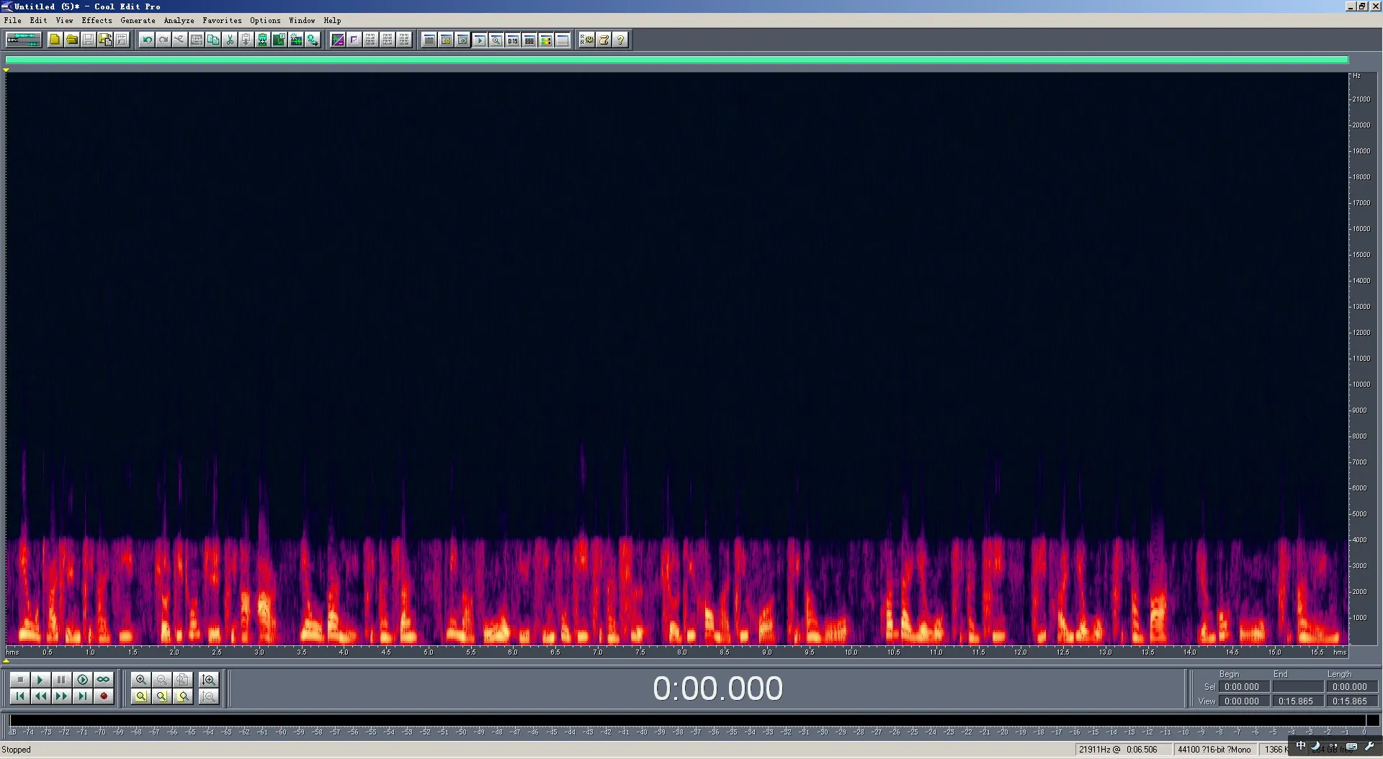Open the File menu
The width and height of the screenshot is (1383, 759).
12,20
